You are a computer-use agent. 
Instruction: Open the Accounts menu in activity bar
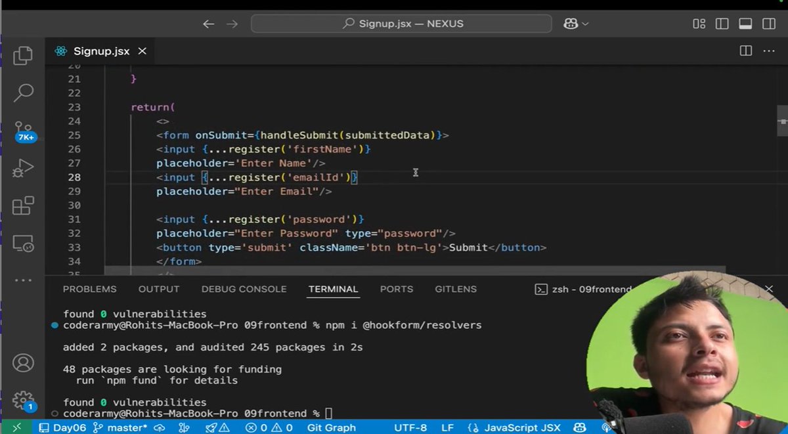point(23,362)
